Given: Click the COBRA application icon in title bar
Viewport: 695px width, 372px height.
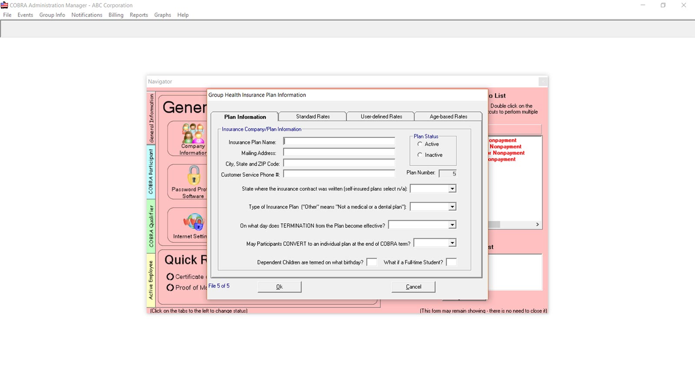Looking at the screenshot, I should click(x=4, y=5).
